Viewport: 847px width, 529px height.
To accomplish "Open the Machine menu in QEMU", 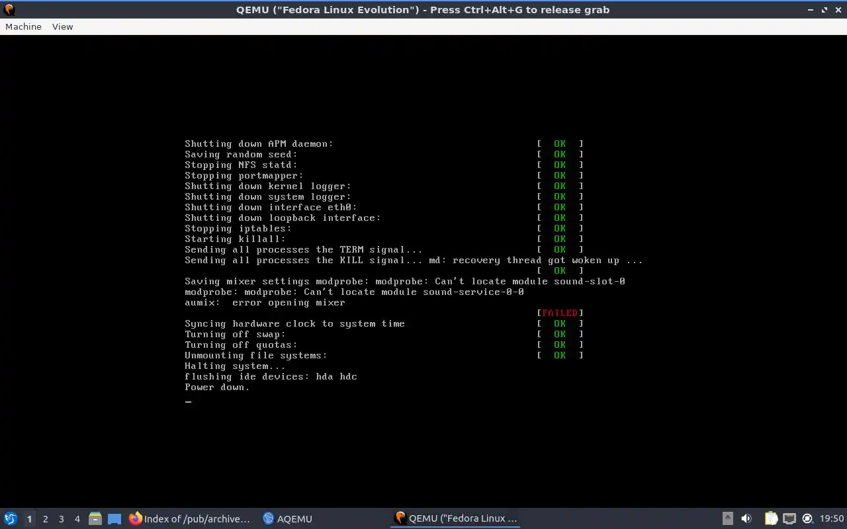I will pyautogui.click(x=23, y=26).
